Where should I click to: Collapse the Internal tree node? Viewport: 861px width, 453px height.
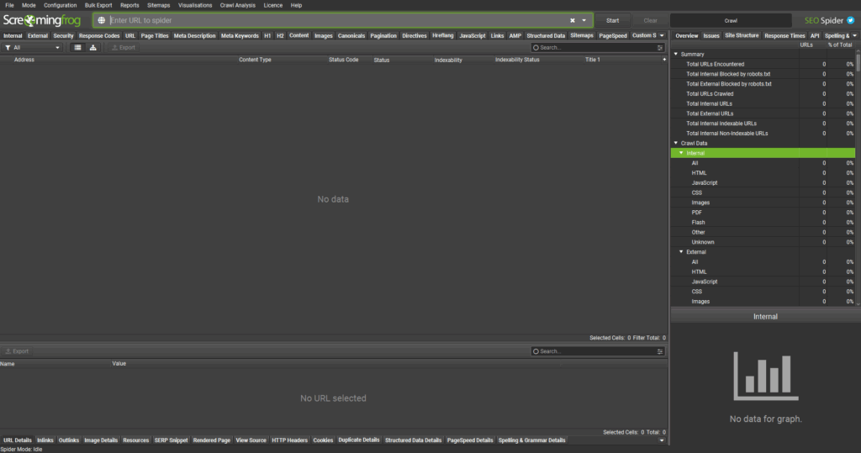[x=681, y=153]
